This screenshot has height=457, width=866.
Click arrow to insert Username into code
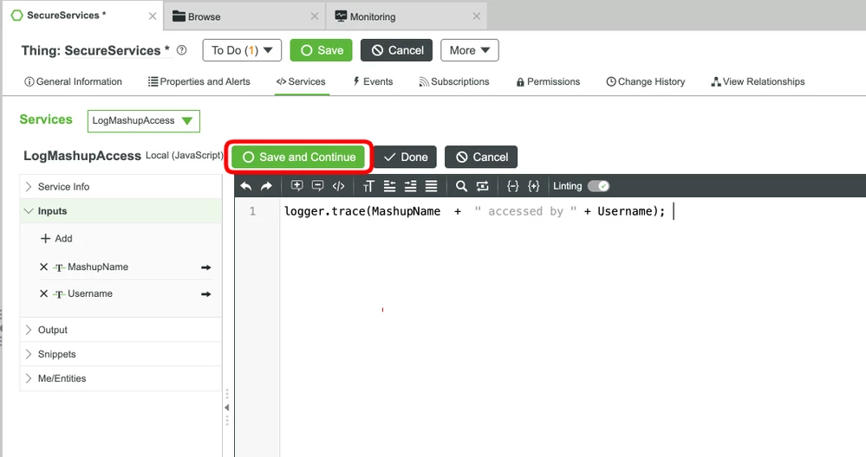(206, 294)
